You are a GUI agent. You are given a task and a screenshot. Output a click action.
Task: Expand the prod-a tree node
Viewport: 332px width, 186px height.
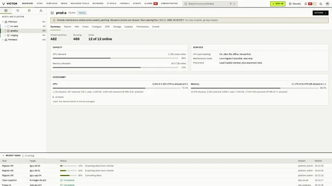[5, 31]
